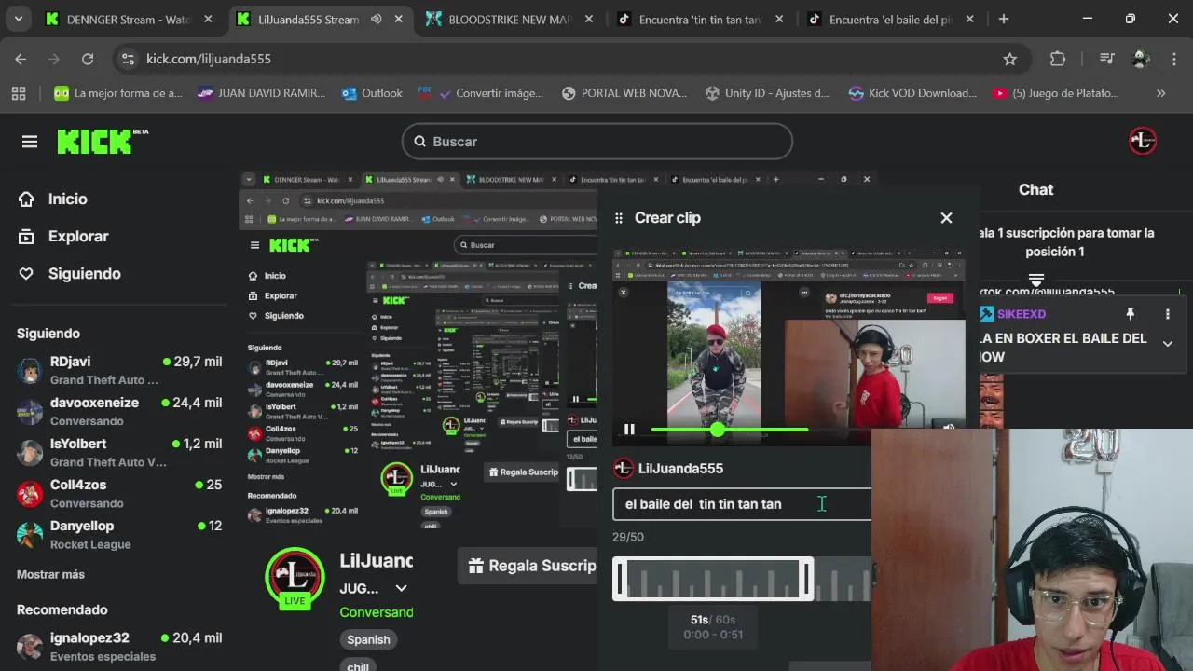Click the address bar URL kick.com/liljuanda555
The height and width of the screenshot is (671, 1193).
[209, 59]
